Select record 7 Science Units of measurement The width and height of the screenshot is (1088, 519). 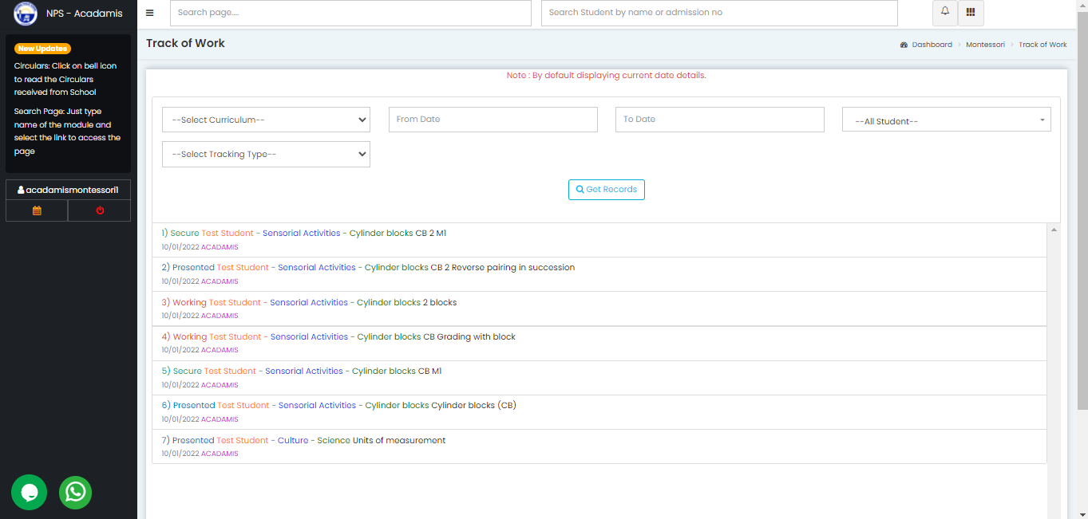click(599, 446)
